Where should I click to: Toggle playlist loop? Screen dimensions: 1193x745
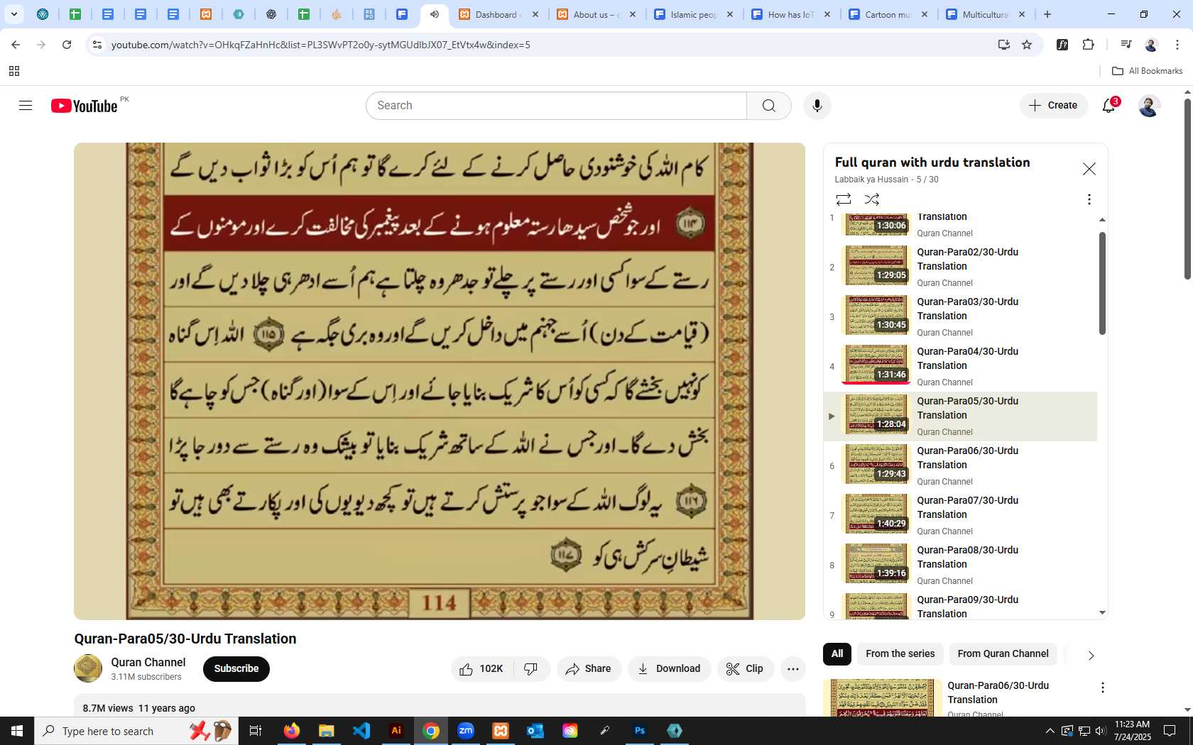[x=844, y=199]
